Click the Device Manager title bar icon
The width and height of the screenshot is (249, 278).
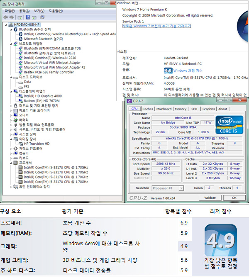[x=5, y=4]
